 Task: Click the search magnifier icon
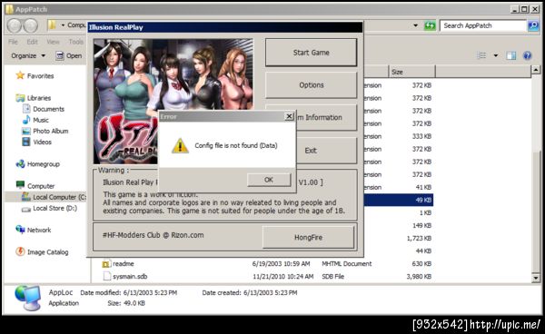tap(533, 25)
